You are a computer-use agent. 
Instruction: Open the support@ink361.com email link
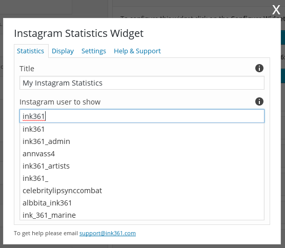[108, 233]
